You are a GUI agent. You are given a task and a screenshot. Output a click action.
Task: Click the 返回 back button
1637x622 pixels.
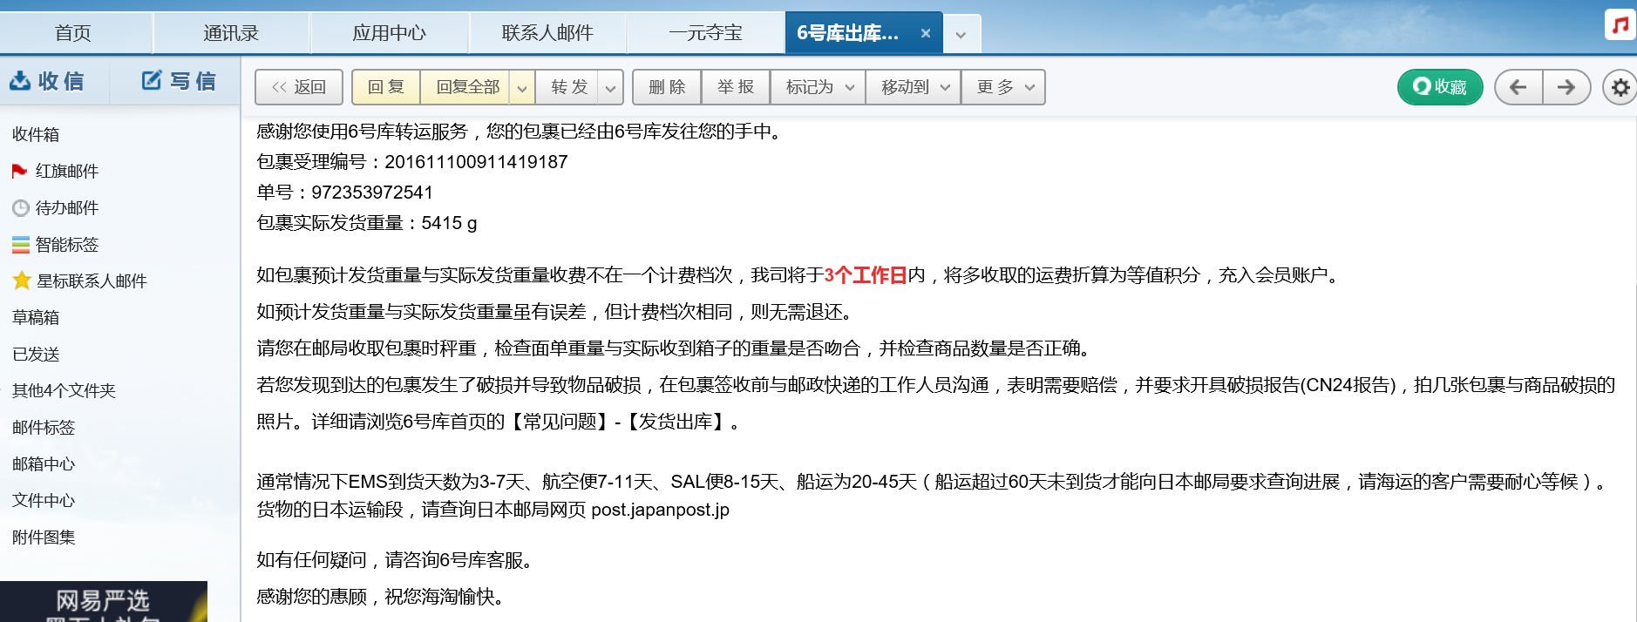298,87
